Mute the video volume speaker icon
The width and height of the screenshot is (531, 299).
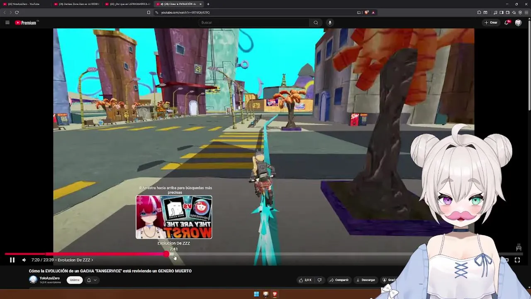[x=24, y=260]
